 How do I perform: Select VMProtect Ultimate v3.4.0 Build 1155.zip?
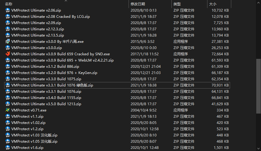point(46,98)
